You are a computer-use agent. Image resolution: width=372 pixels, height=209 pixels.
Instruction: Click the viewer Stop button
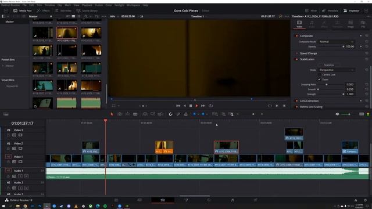point(191,106)
